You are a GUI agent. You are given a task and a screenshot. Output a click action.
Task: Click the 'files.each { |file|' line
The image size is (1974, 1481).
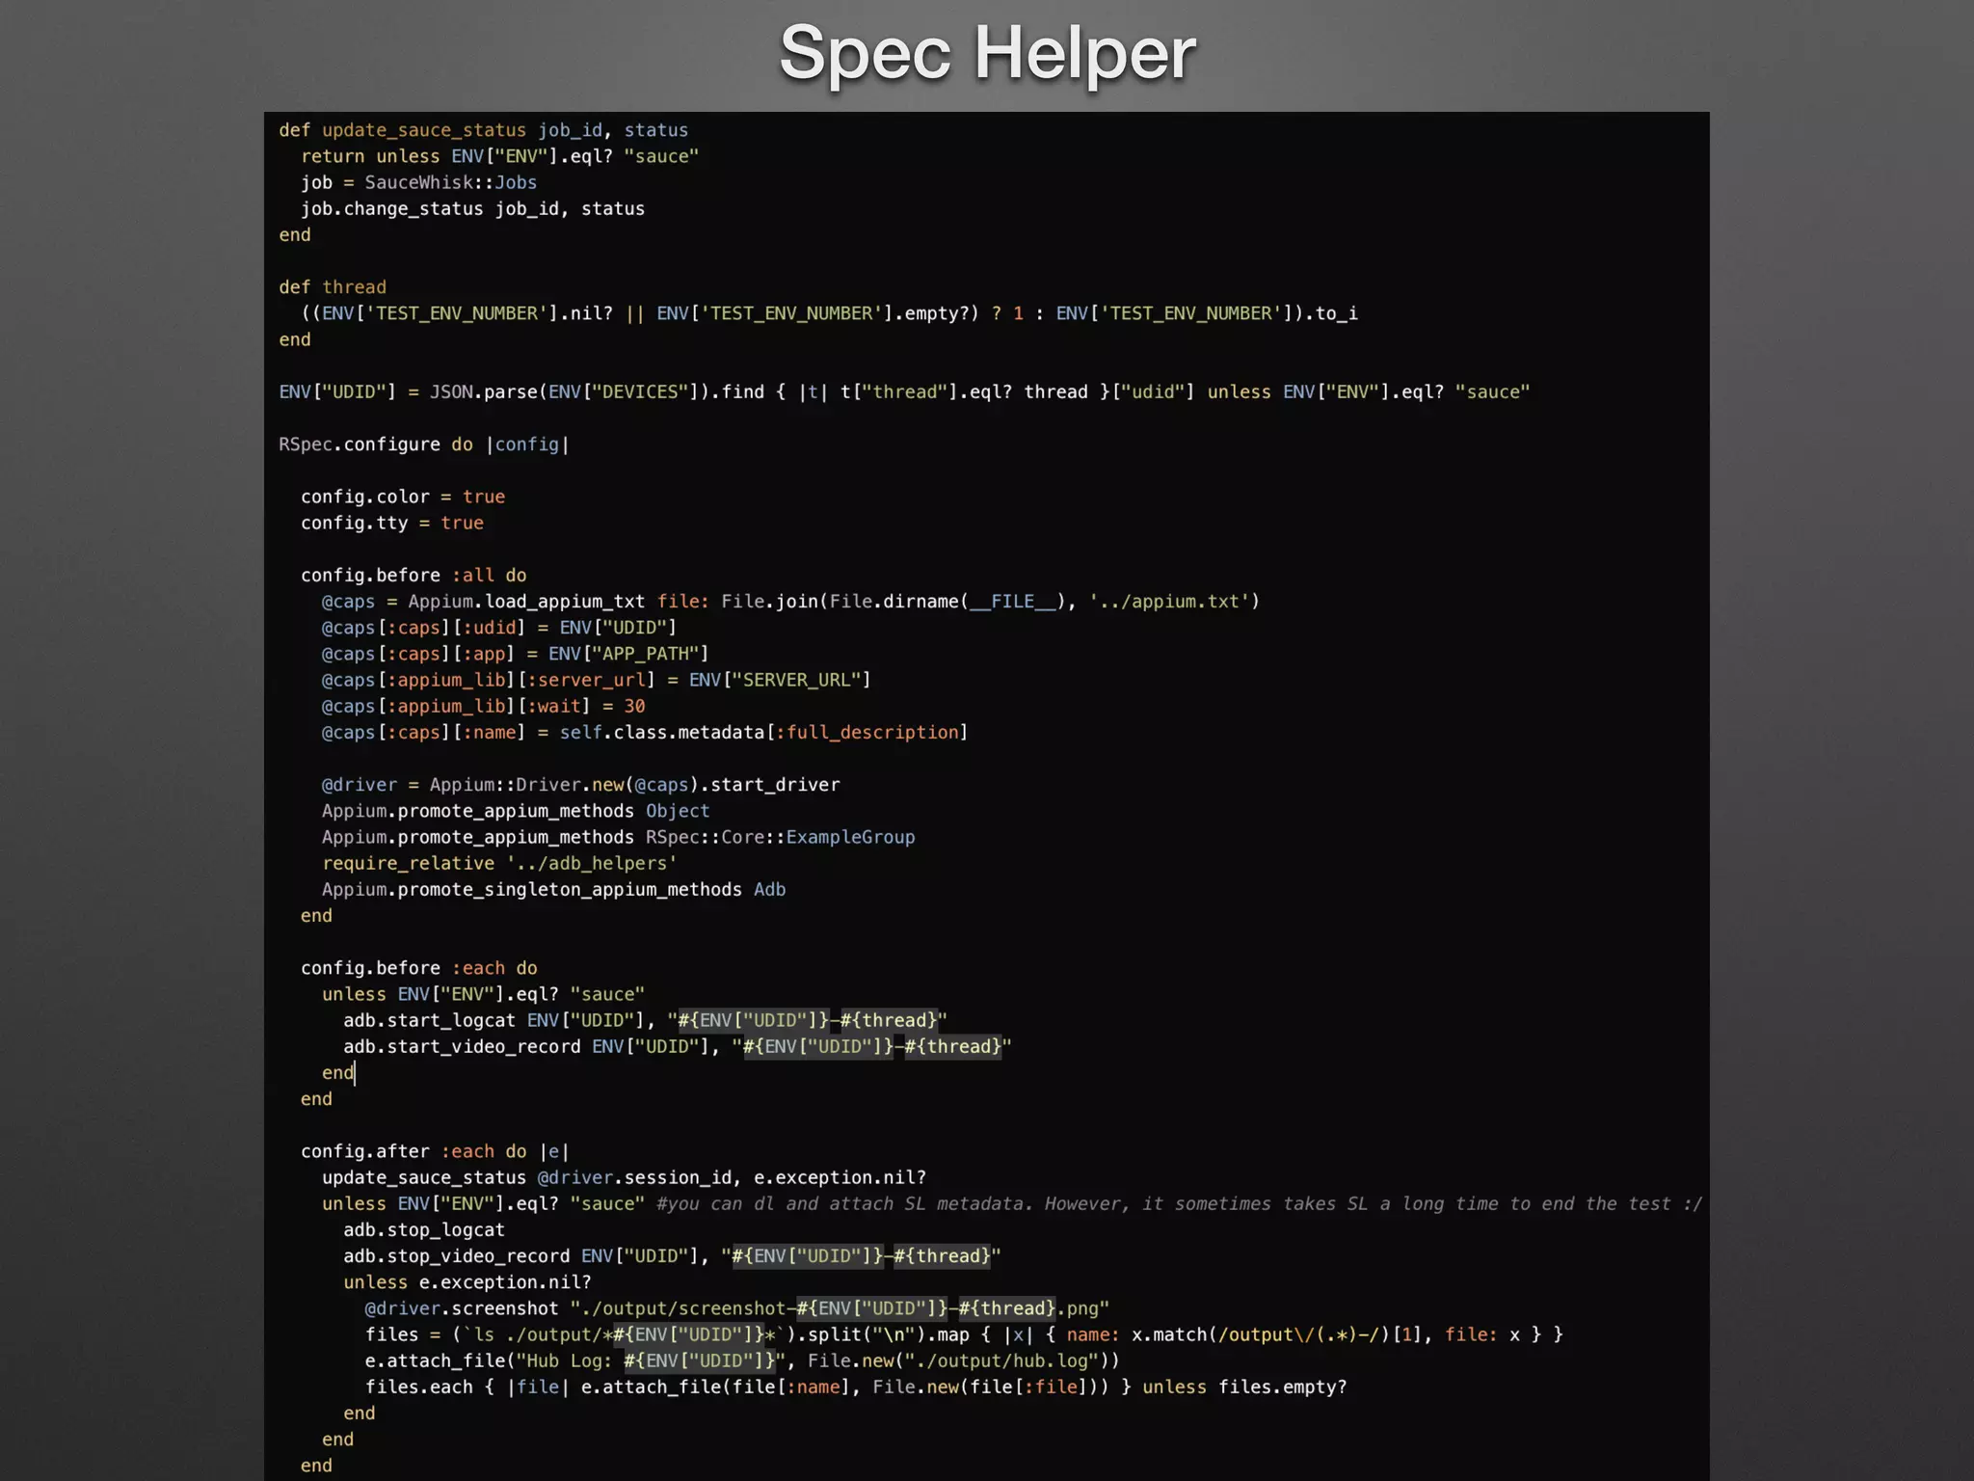pos(856,1387)
